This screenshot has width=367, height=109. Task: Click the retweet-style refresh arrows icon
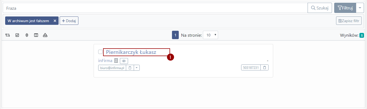(8, 35)
